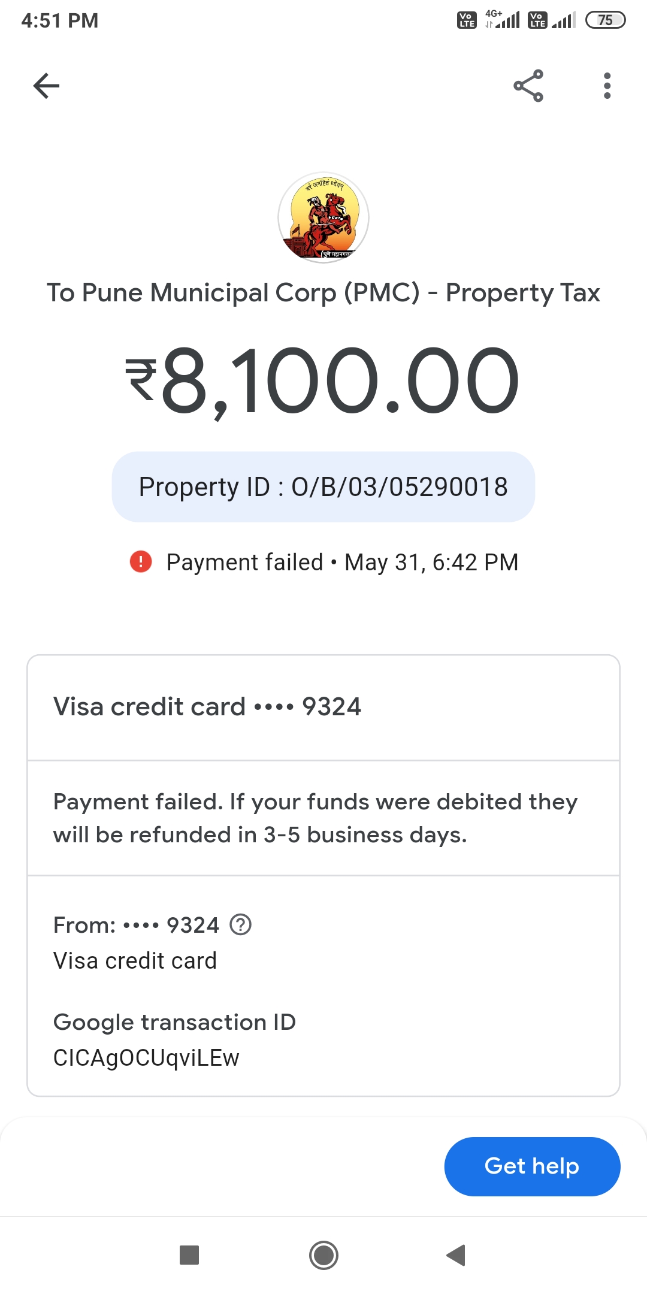Open the three-dot overflow menu

[x=607, y=86]
